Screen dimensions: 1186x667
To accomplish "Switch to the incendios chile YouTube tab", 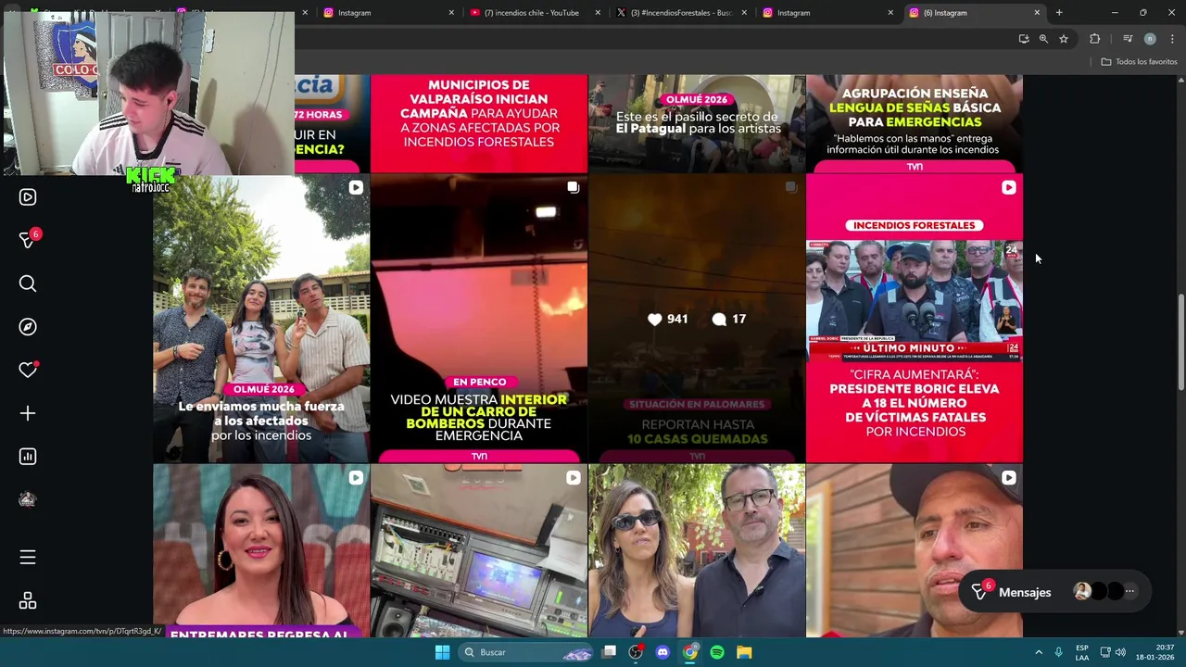I will (532, 13).
